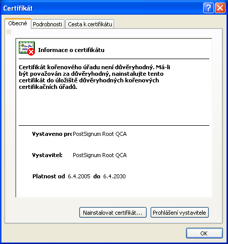Click the expiry date 6.4.2030
The image size is (228, 244).
114,176
